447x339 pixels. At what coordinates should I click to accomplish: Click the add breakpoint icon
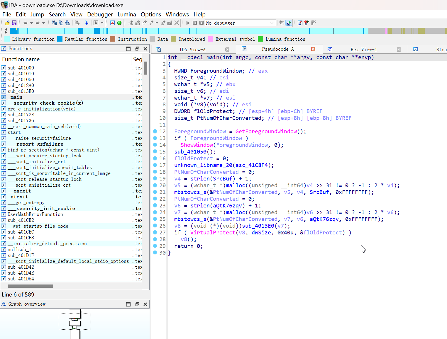point(307,23)
